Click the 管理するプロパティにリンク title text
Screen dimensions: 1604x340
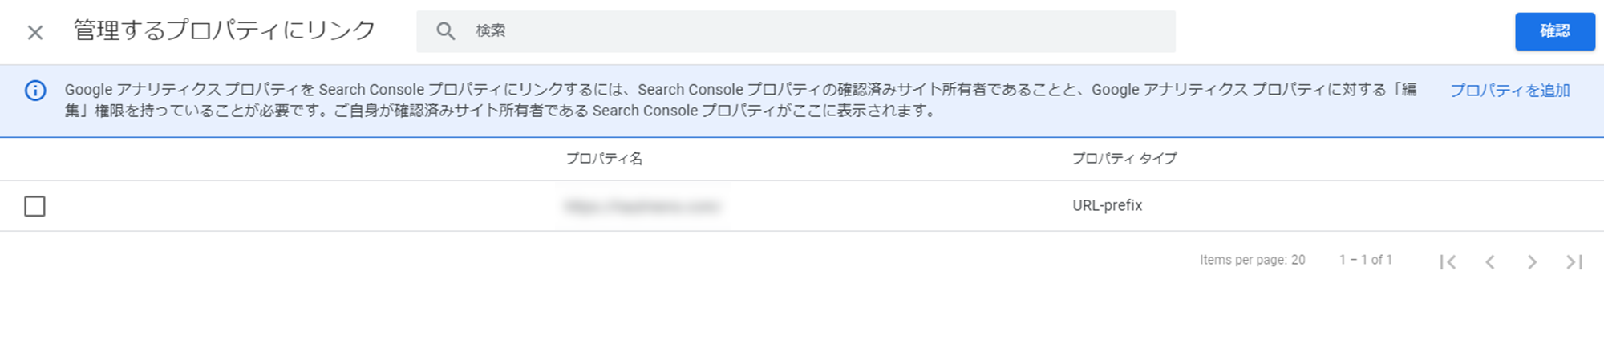(x=225, y=30)
